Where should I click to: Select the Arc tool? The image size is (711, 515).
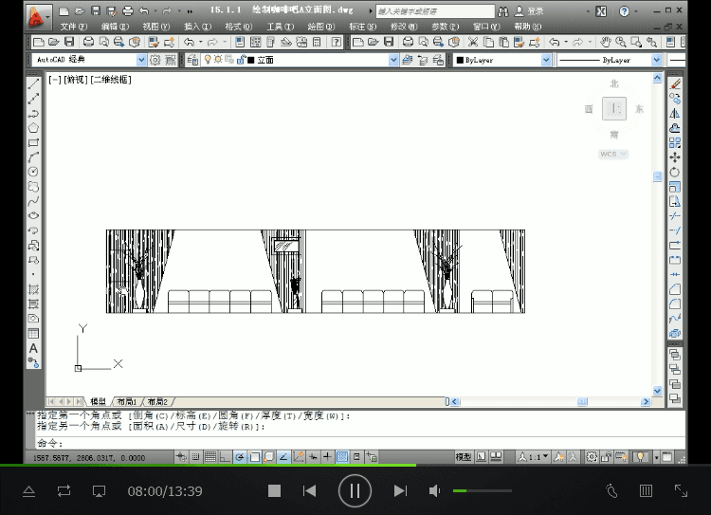click(33, 157)
